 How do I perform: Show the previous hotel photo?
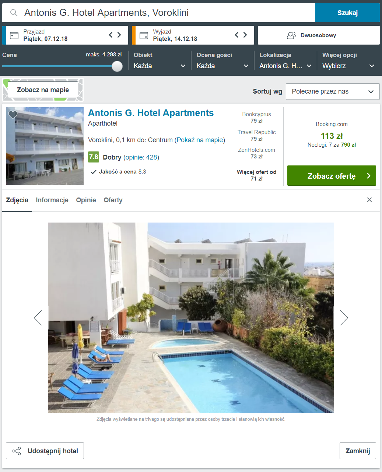coord(38,318)
